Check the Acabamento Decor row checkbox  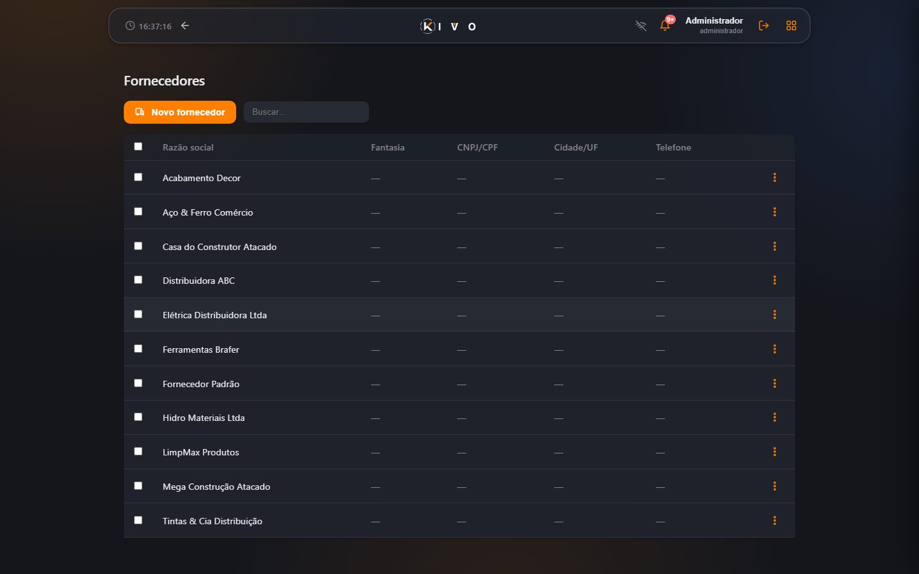138,177
